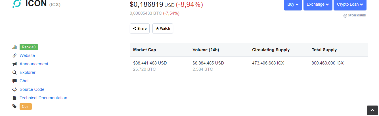Screen dimensions: 379x116
Task: Expand the Crypto Loan dropdown
Action: tap(350, 5)
